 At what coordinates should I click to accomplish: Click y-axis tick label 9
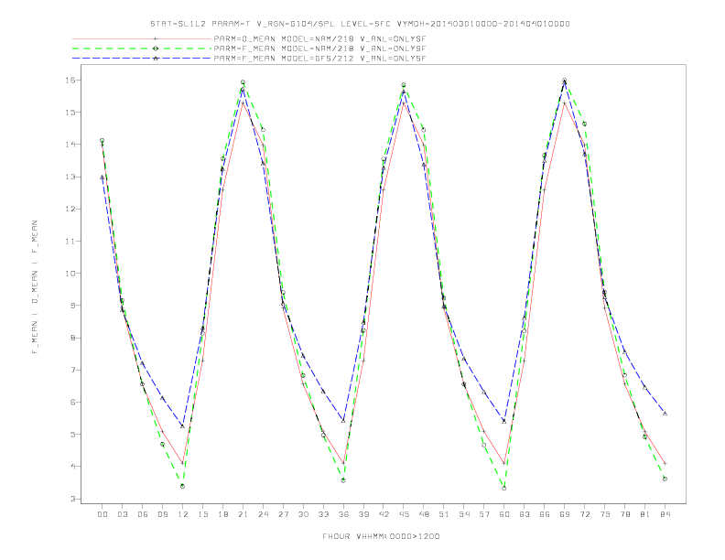[73, 306]
